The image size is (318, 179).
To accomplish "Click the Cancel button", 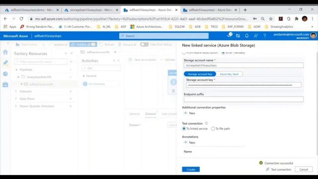I will [304, 169].
